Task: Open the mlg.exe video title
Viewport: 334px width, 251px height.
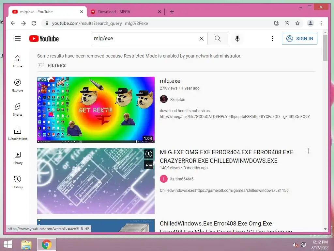Action: coord(170,81)
